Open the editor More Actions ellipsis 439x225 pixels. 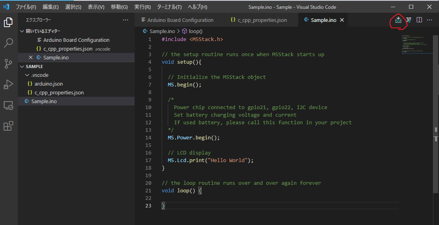pyautogui.click(x=429, y=20)
